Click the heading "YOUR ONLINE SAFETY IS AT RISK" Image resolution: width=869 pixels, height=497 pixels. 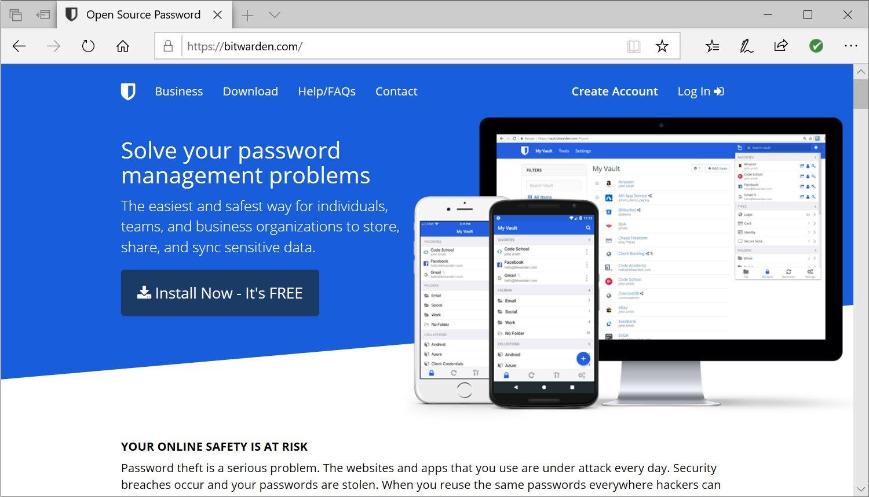[214, 447]
